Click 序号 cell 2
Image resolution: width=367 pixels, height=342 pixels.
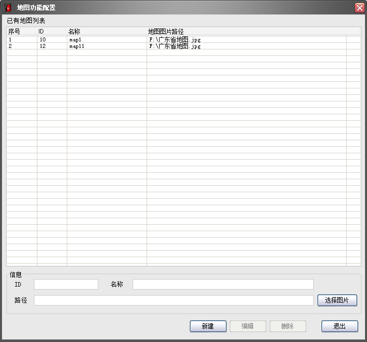pyautogui.click(x=22, y=46)
